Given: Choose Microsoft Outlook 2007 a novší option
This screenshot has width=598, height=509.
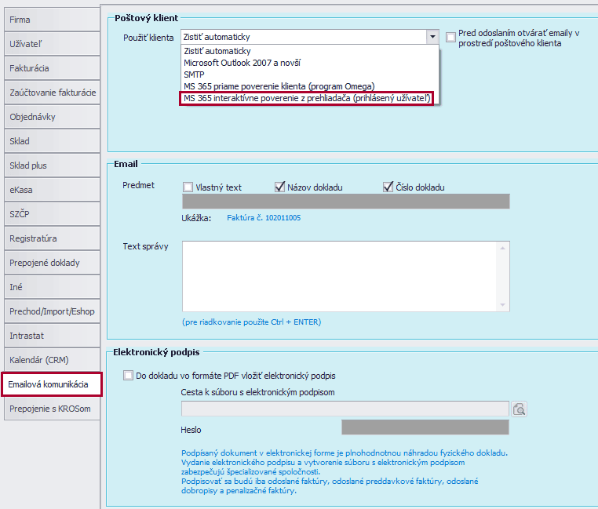Looking at the screenshot, I should pos(309,63).
